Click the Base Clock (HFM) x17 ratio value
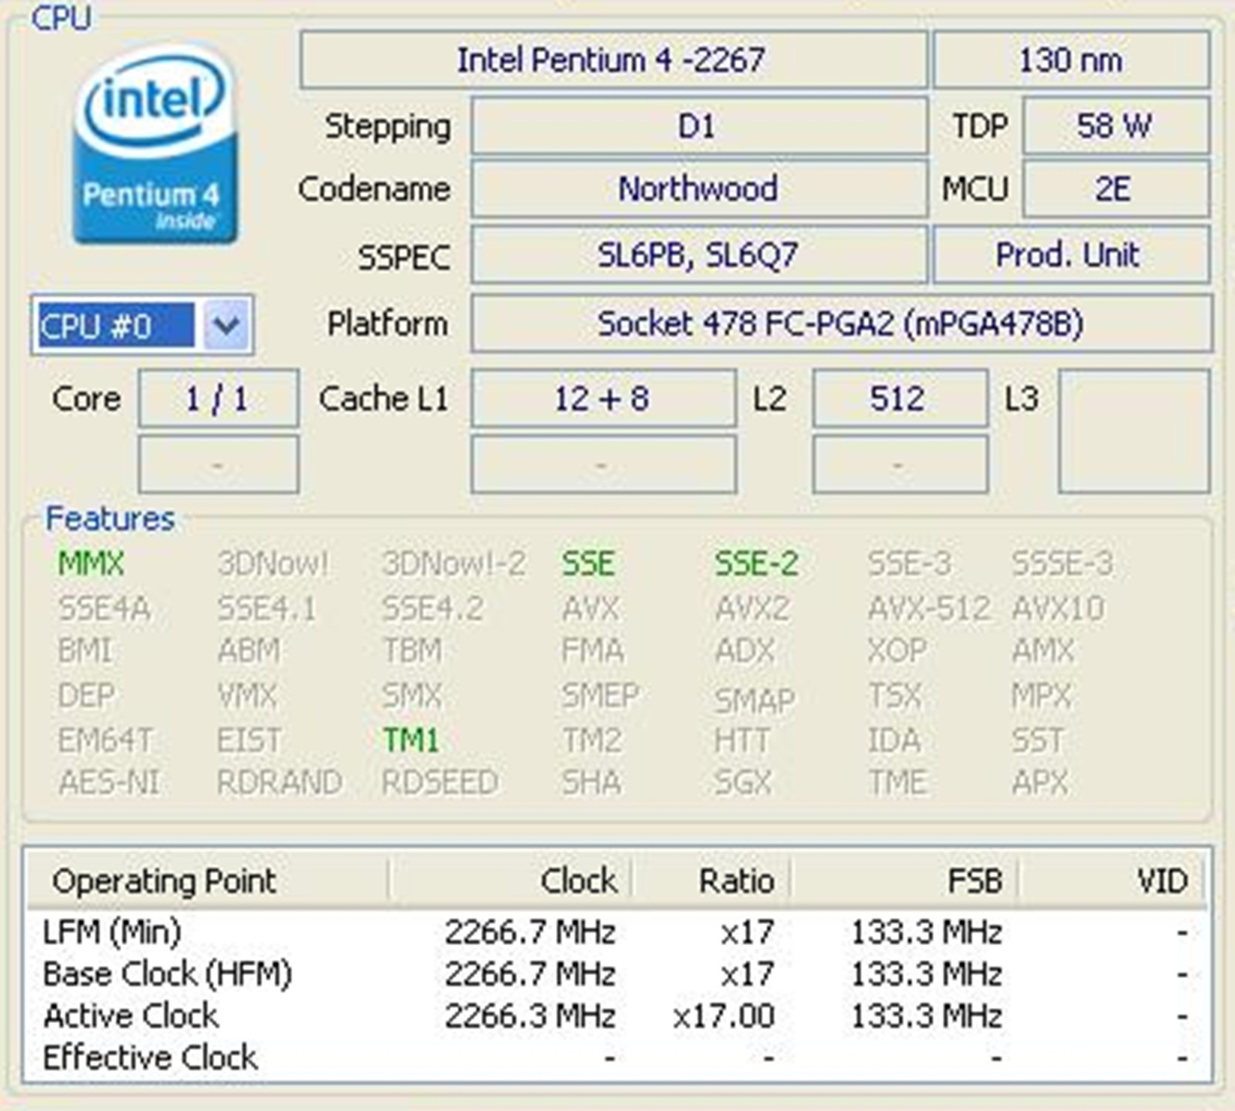Image resolution: width=1235 pixels, height=1111 pixels. coord(746,974)
